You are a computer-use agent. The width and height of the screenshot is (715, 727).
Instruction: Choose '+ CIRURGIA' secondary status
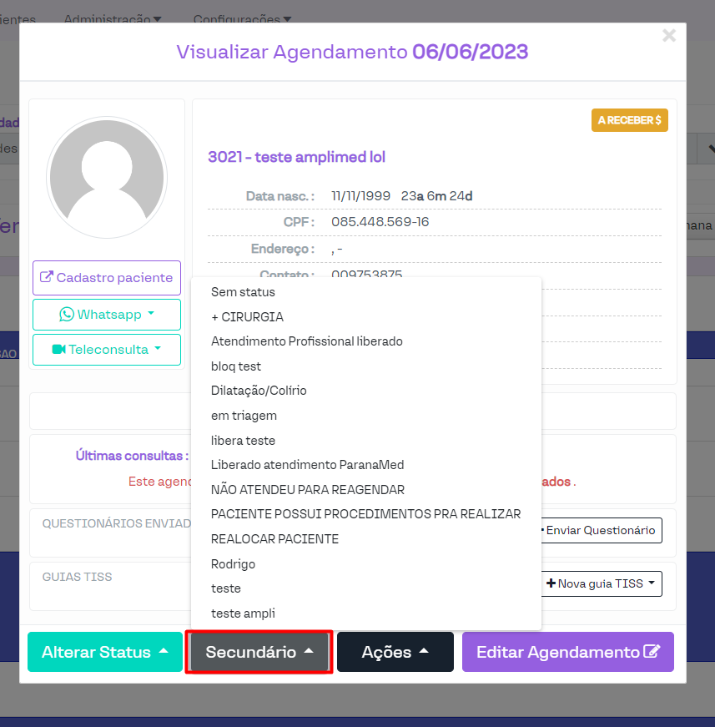click(247, 317)
